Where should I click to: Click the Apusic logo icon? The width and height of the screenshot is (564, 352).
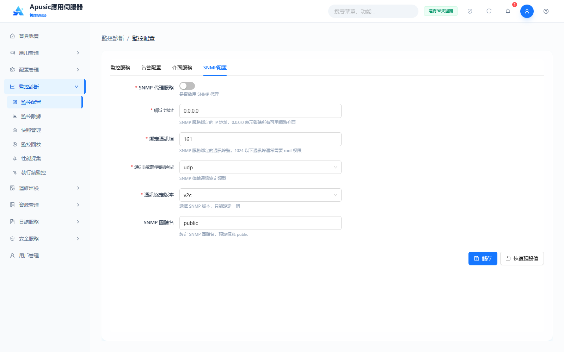(x=18, y=11)
